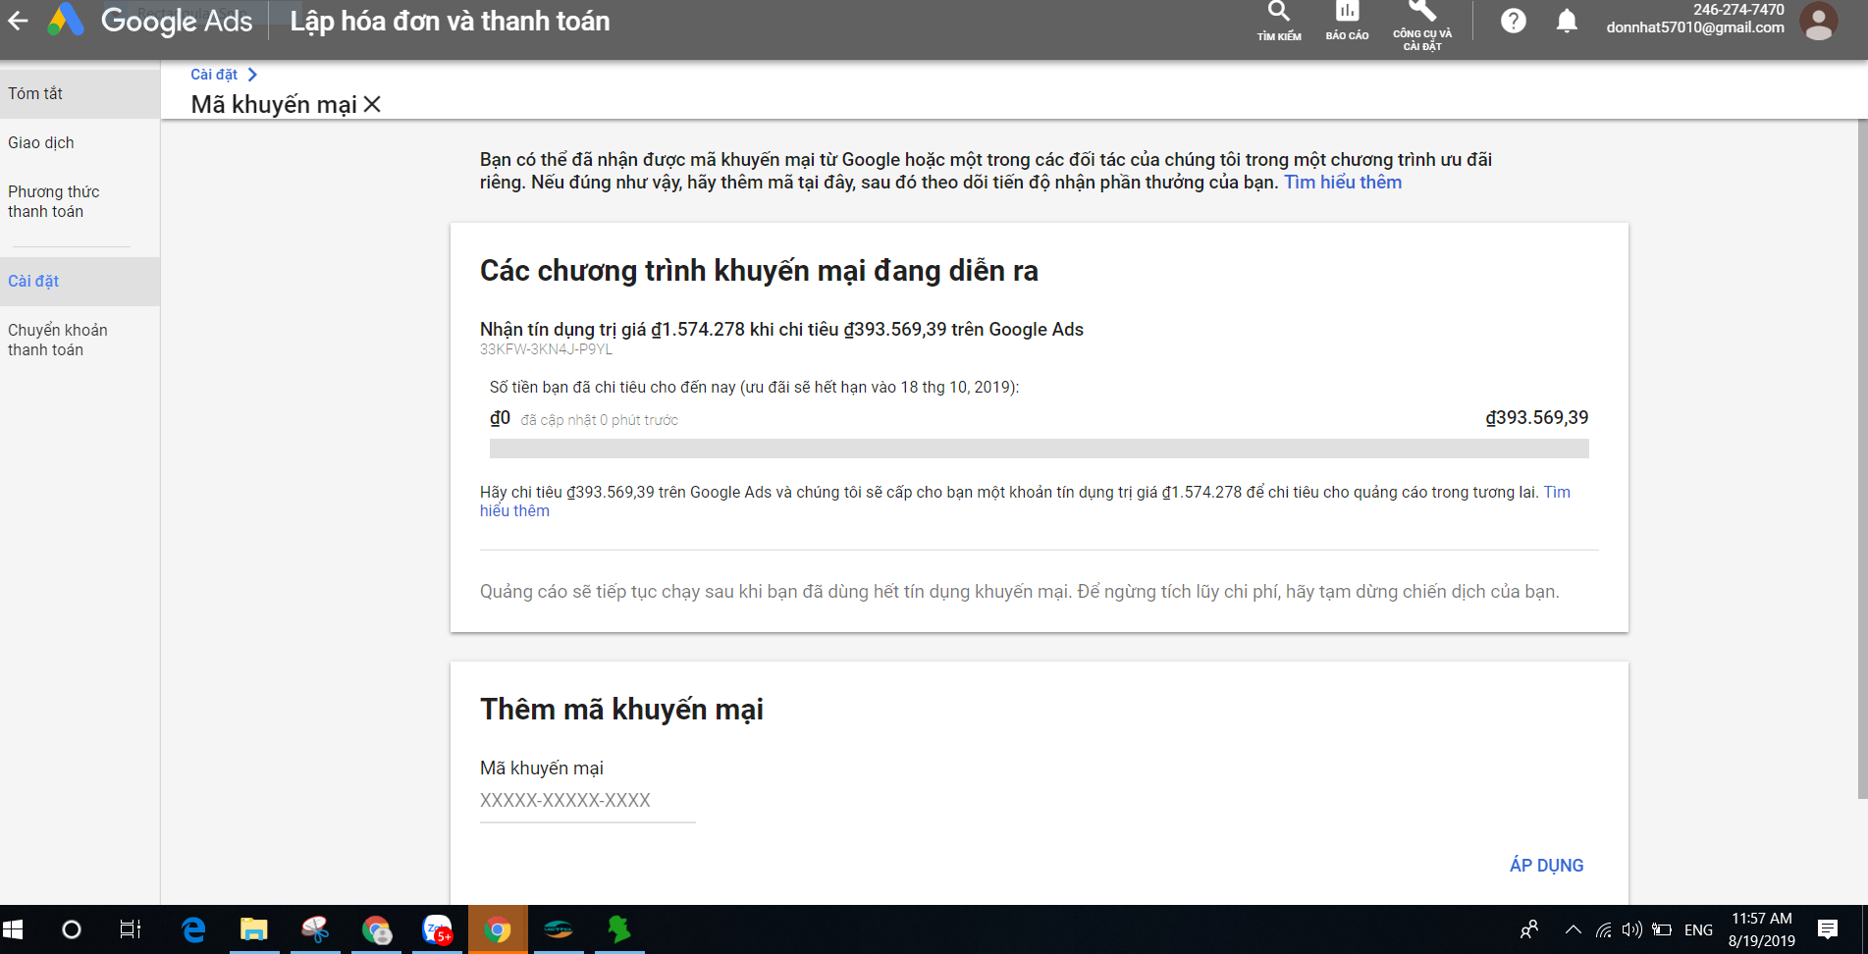Switch to Chrome window with profile badge
Image resolution: width=1868 pixels, height=954 pixels.
(376, 929)
